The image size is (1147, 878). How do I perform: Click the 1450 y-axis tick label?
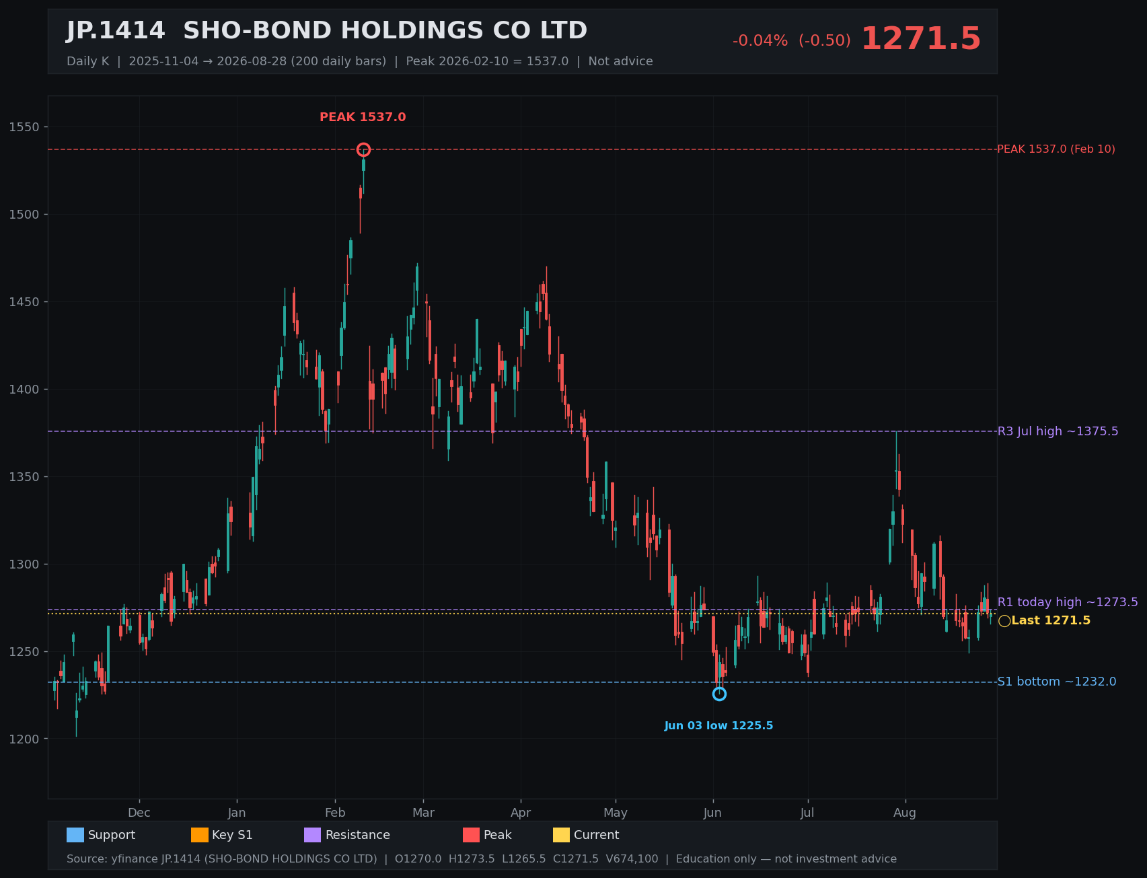[x=24, y=302]
